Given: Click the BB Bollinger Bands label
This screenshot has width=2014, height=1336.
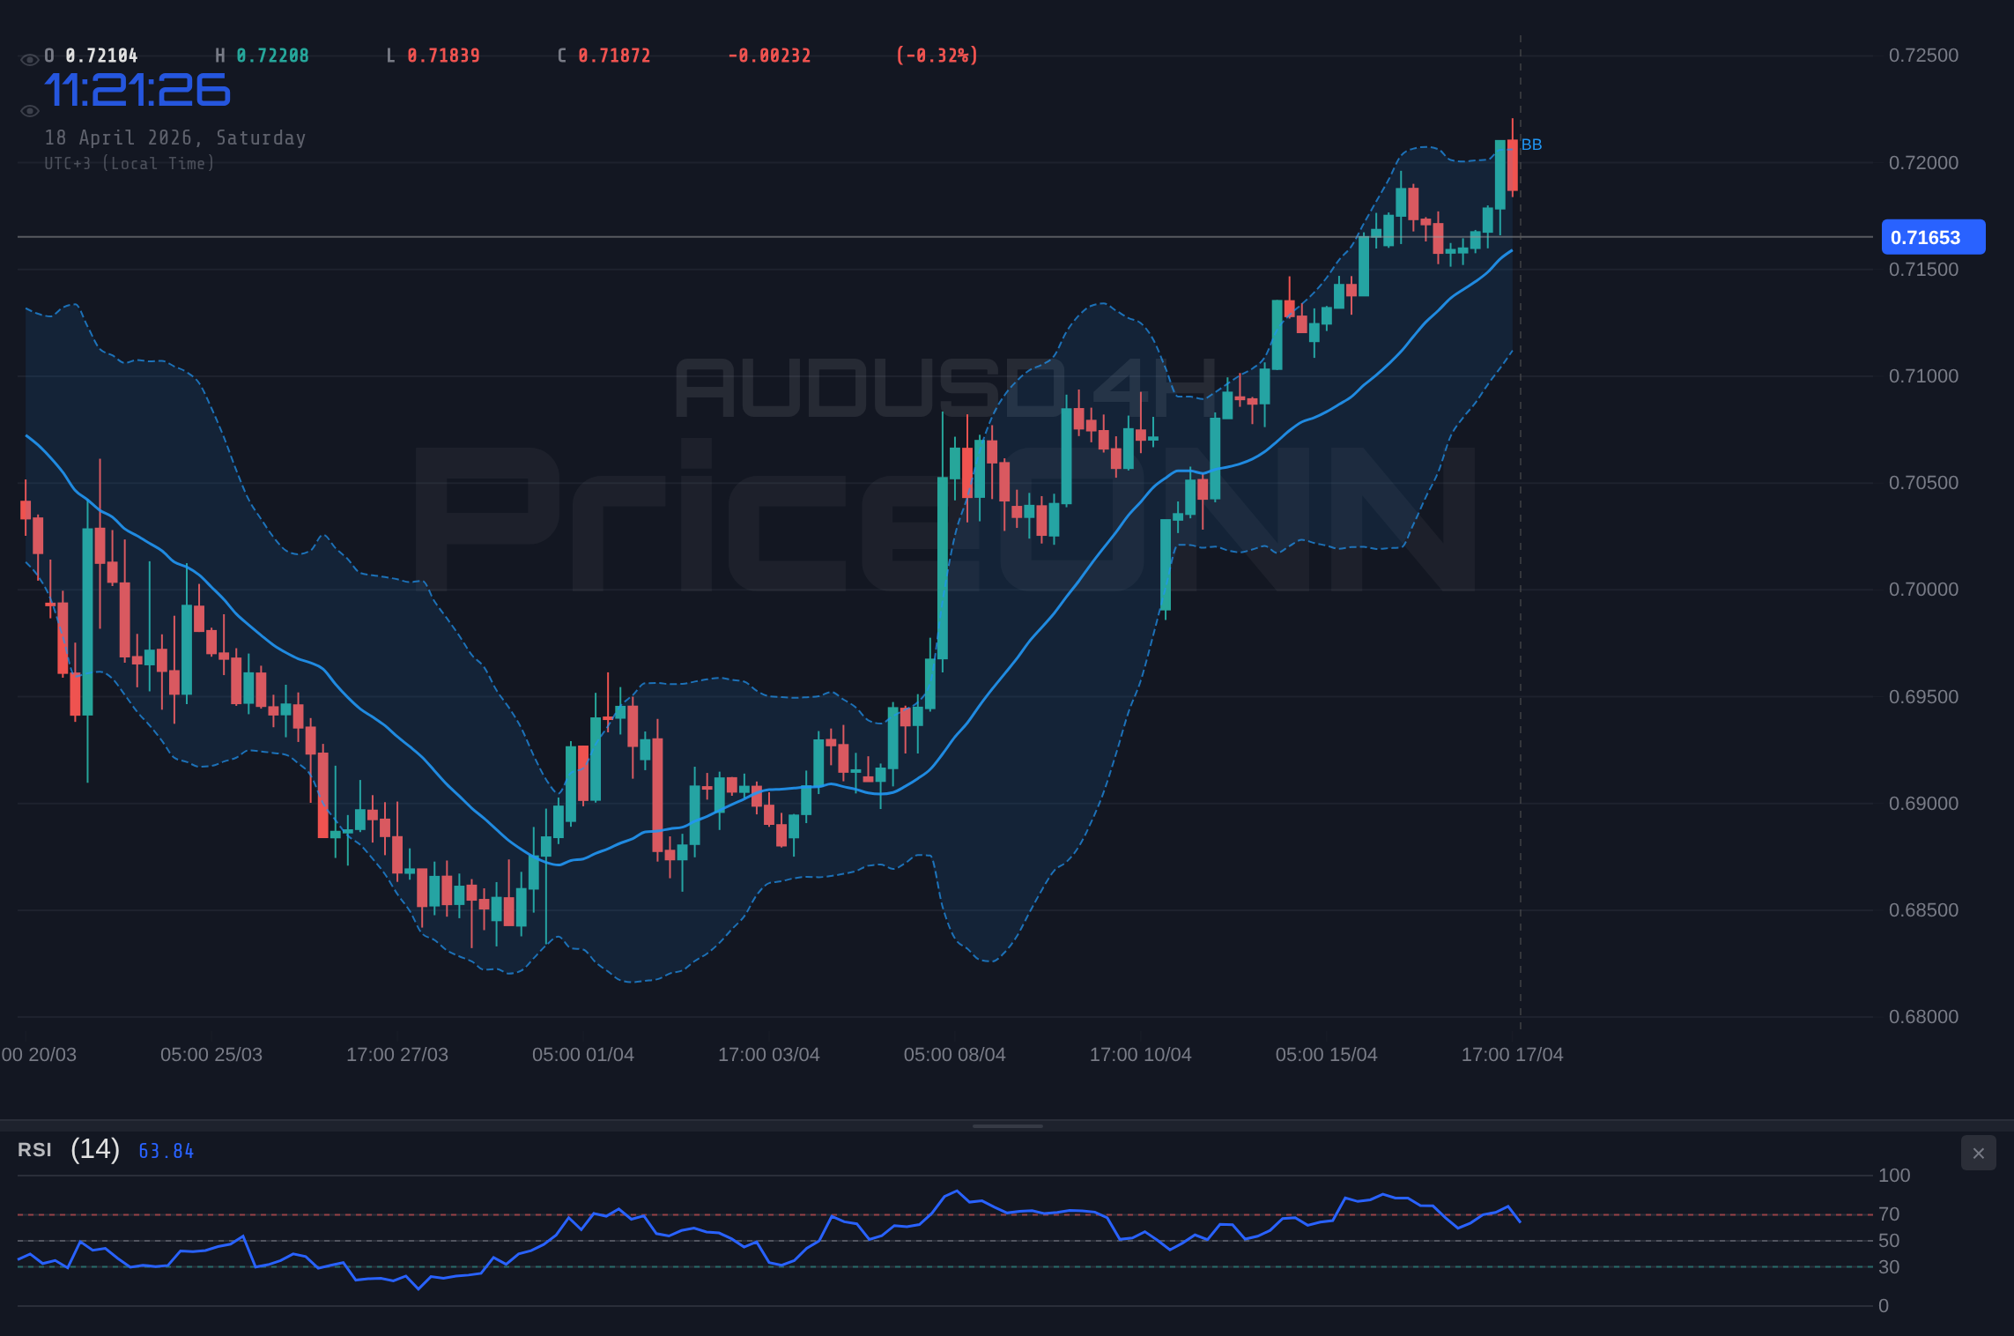Looking at the screenshot, I should coord(1531,145).
